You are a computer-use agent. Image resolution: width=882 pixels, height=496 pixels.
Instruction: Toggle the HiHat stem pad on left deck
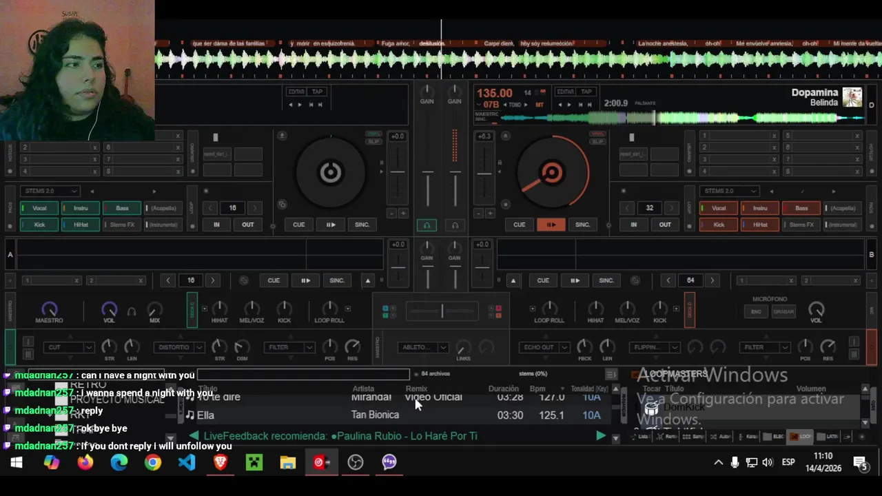tap(81, 225)
